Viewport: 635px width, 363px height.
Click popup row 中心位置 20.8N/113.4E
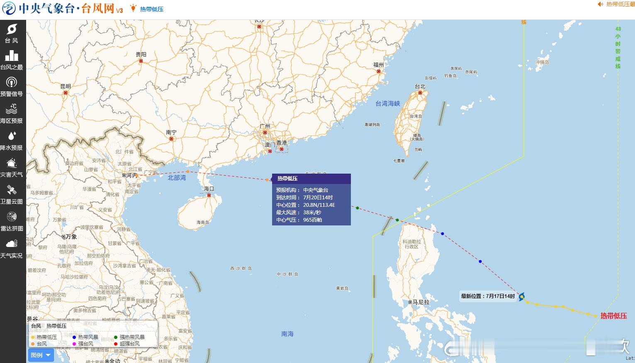click(306, 205)
